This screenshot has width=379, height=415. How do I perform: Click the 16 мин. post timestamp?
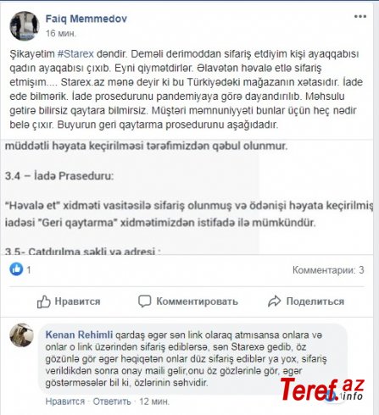click(x=61, y=33)
